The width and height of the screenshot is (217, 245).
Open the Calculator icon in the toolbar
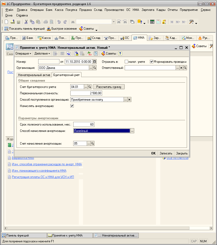click(x=152, y=22)
